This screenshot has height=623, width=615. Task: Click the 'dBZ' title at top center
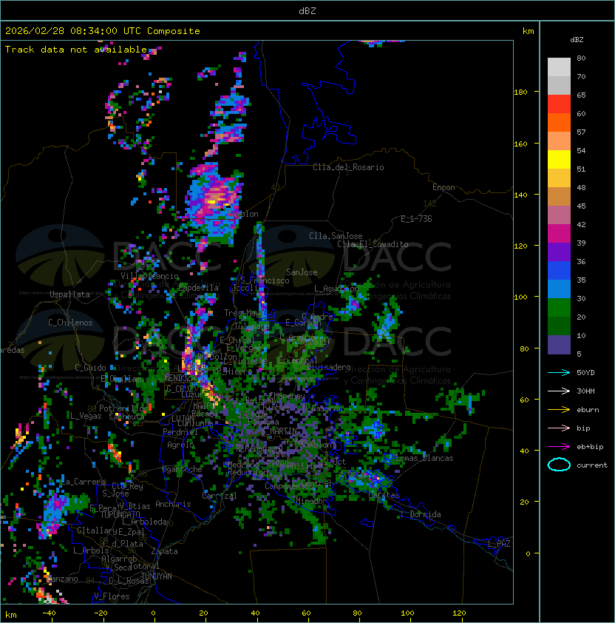pyautogui.click(x=307, y=11)
